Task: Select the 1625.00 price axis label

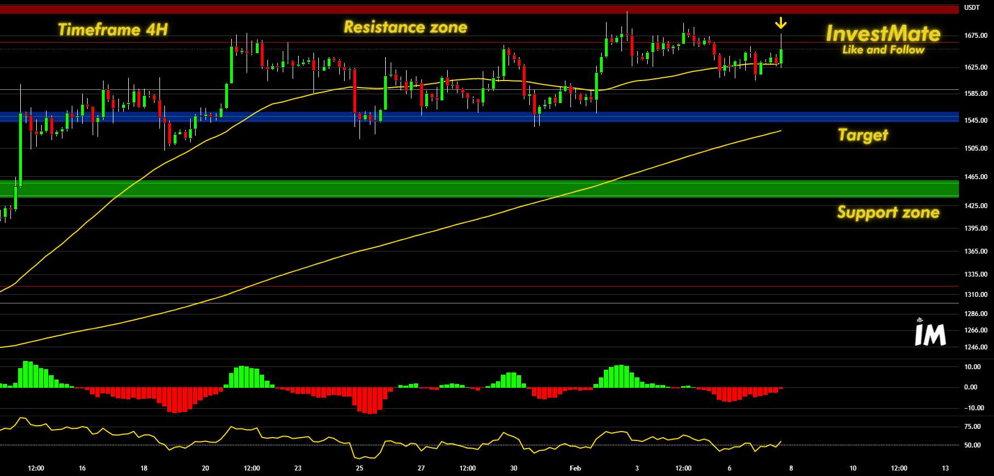Action: [x=976, y=67]
